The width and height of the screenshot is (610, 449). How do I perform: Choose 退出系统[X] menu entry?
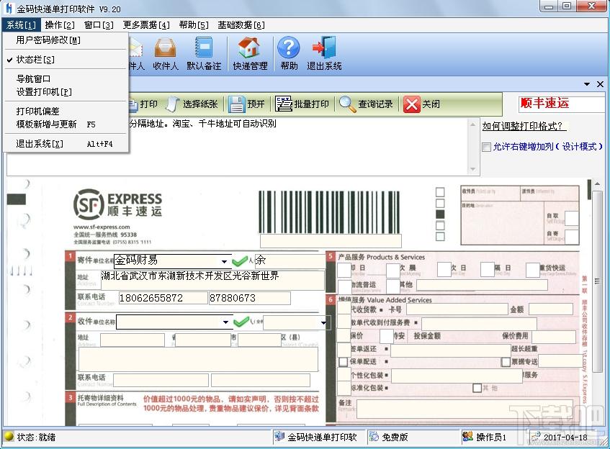[66, 144]
